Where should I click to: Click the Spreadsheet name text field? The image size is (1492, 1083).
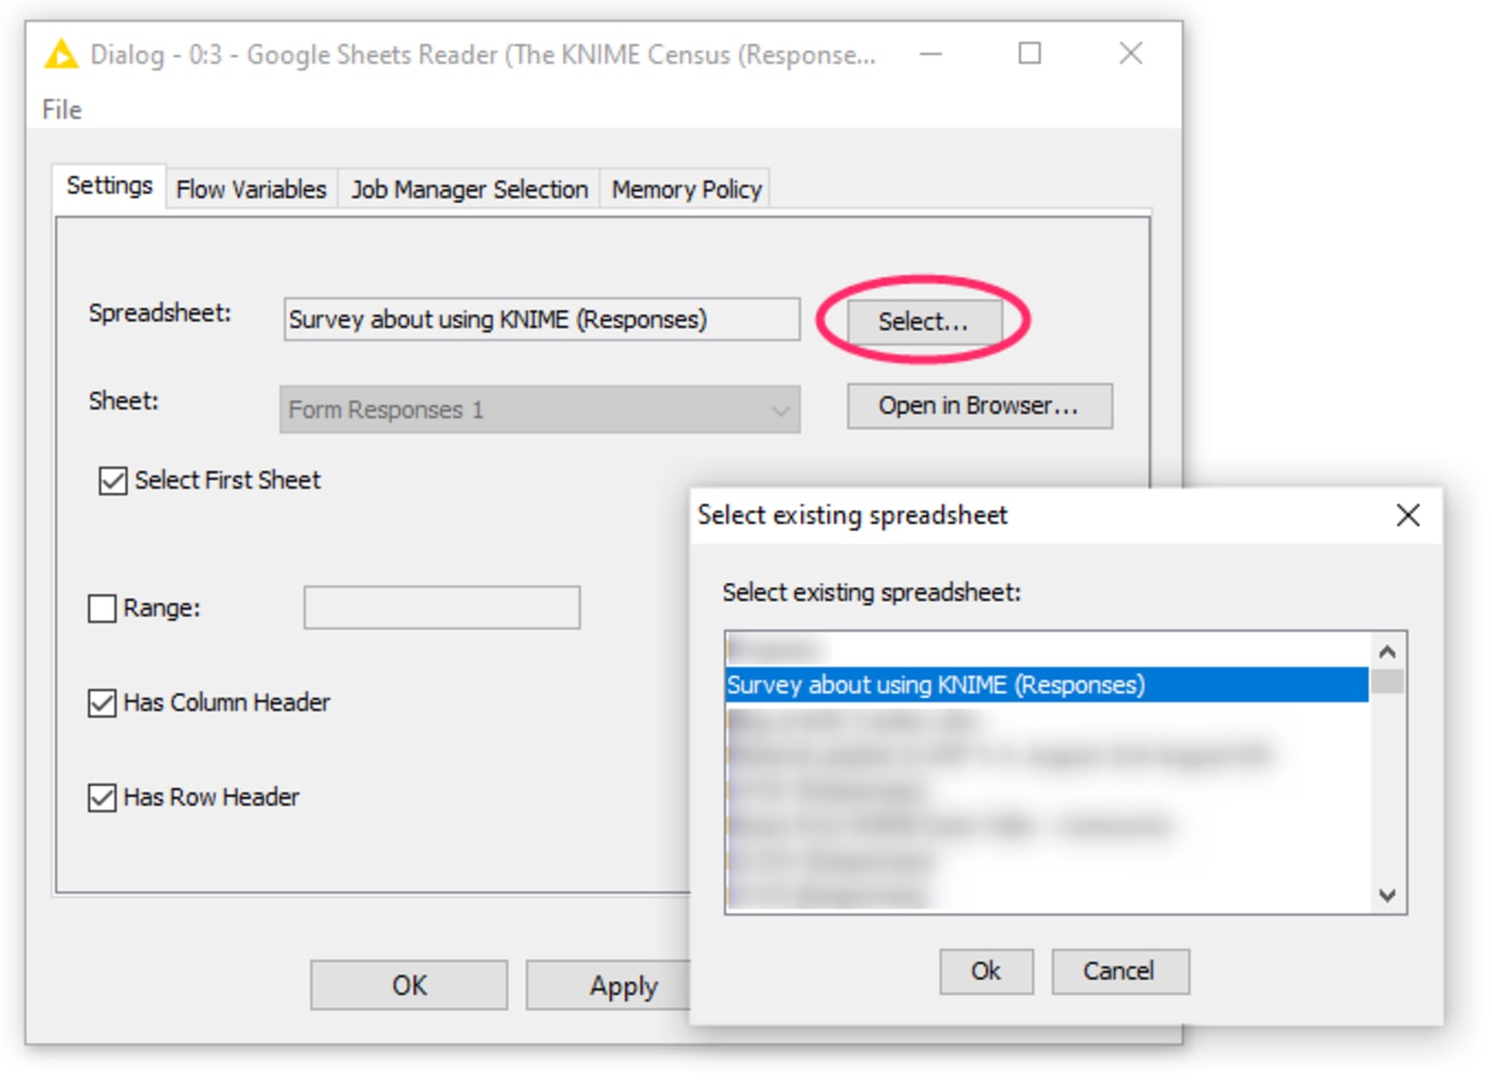(x=542, y=320)
